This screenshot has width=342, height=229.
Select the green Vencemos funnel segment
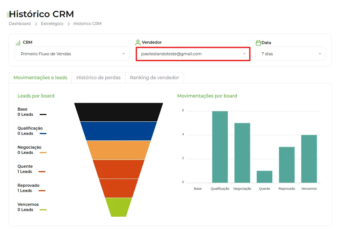click(118, 207)
